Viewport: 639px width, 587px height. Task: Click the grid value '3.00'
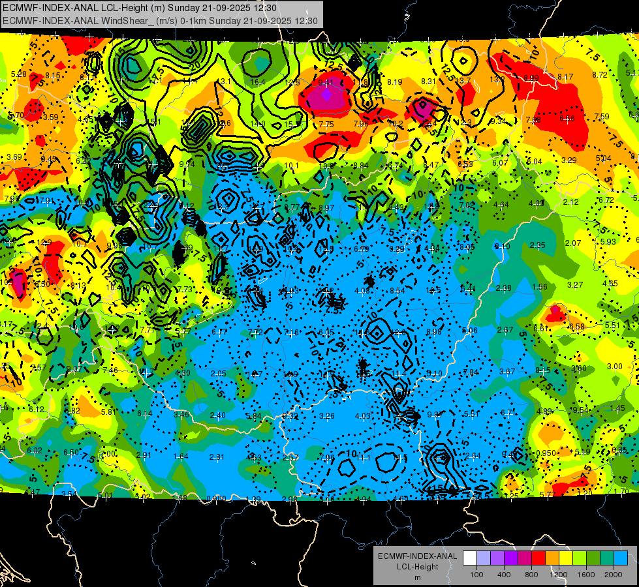tap(615, 366)
